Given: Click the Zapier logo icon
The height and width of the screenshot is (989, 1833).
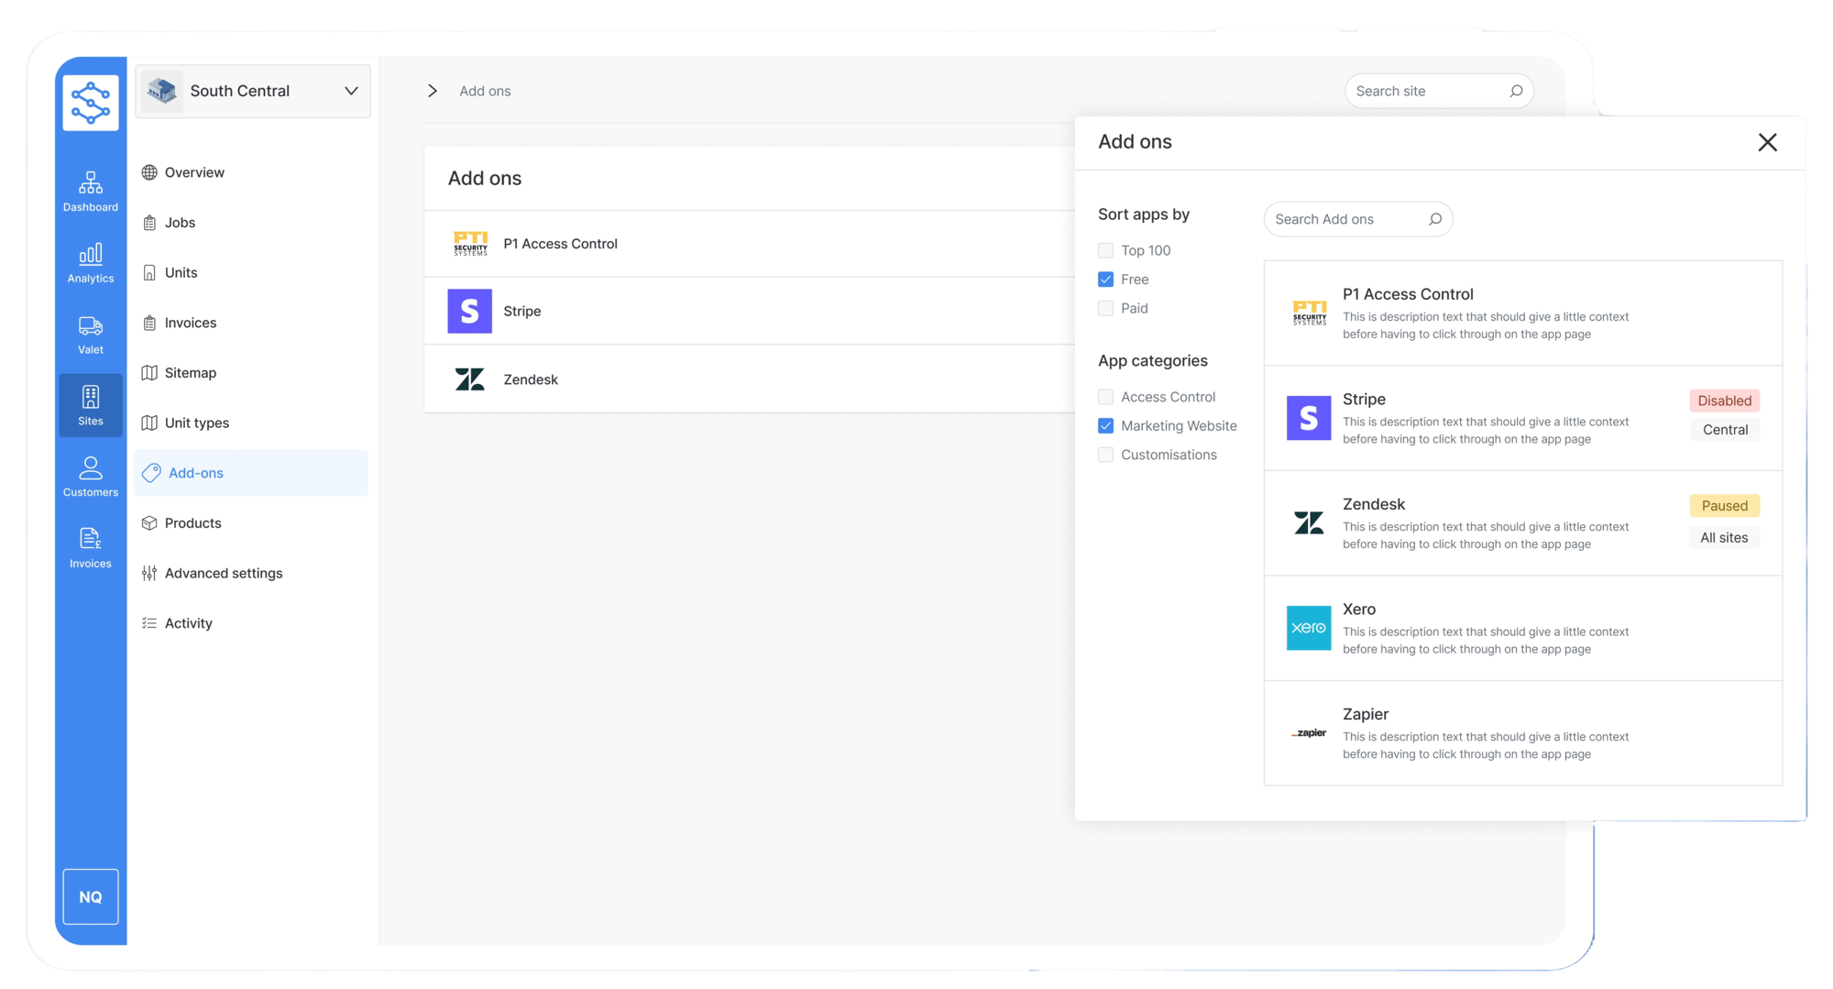Looking at the screenshot, I should tap(1309, 733).
